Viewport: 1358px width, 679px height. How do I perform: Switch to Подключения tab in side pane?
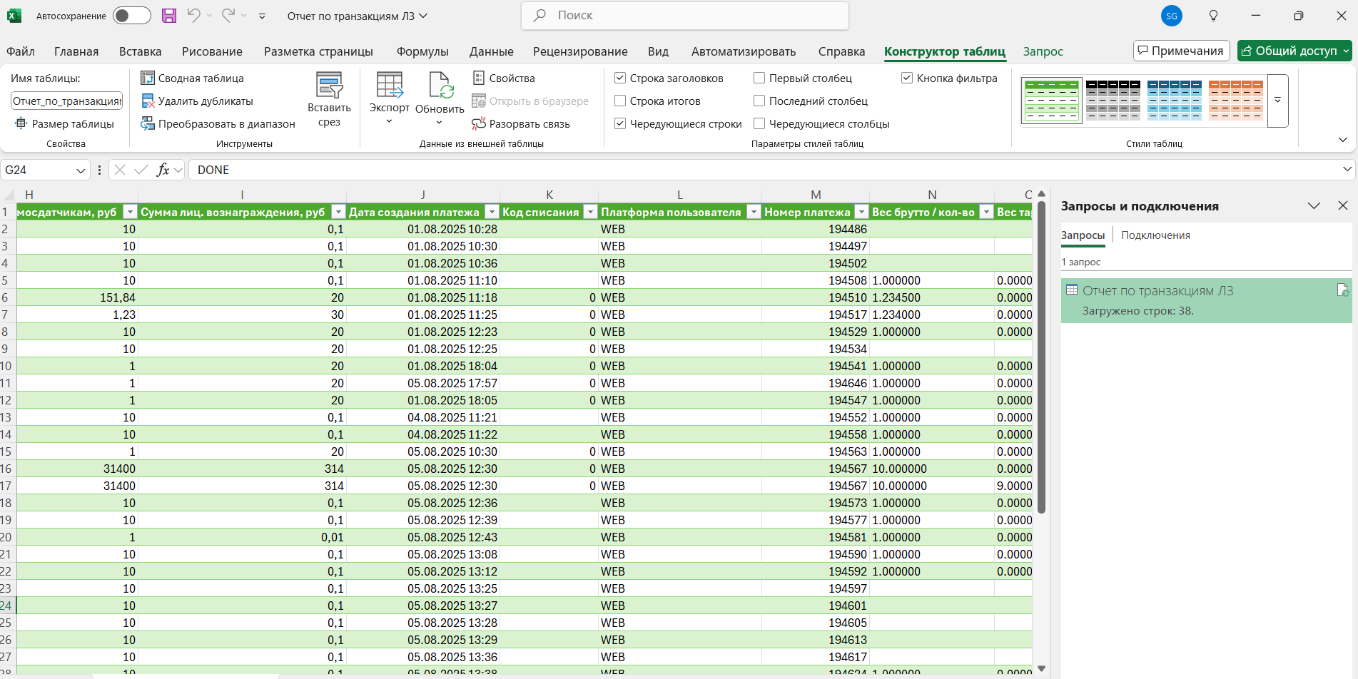(x=1155, y=235)
